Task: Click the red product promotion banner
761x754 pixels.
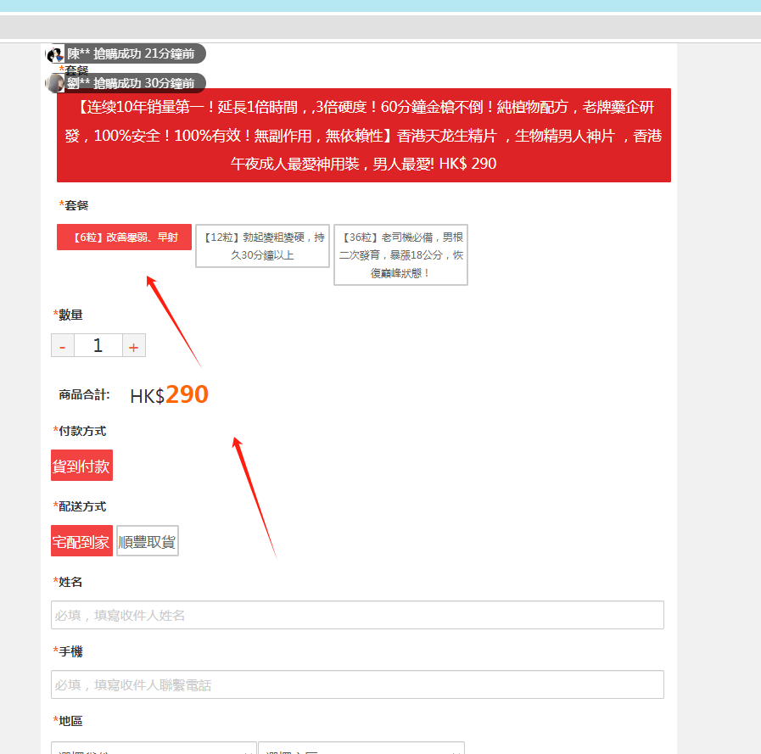Action: (363, 136)
